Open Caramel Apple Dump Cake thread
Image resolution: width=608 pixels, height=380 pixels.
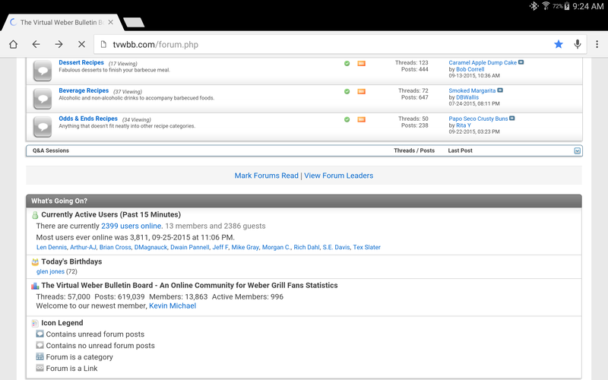pos(483,62)
